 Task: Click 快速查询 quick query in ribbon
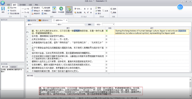point(46,11)
